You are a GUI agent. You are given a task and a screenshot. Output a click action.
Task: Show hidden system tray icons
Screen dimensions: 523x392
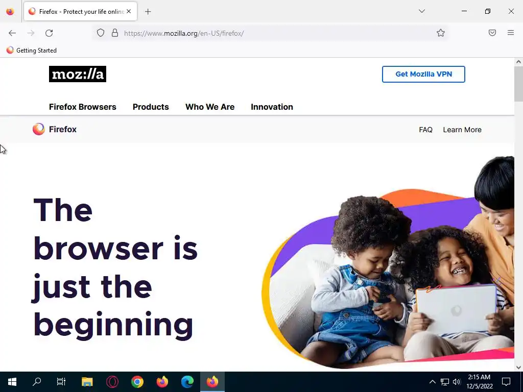tap(432, 382)
